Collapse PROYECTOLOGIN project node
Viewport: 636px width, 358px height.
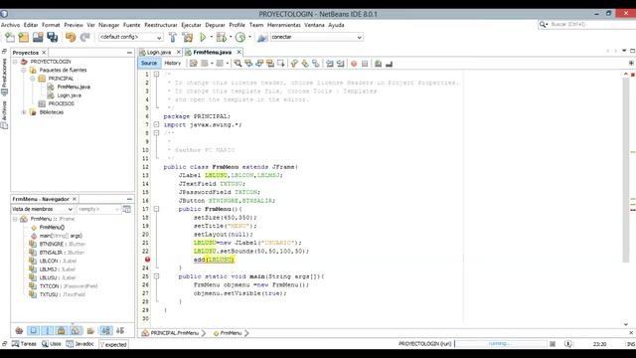coord(15,62)
